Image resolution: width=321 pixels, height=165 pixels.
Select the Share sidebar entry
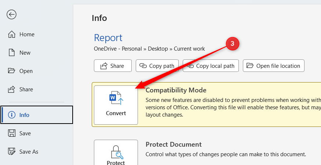click(x=36, y=89)
